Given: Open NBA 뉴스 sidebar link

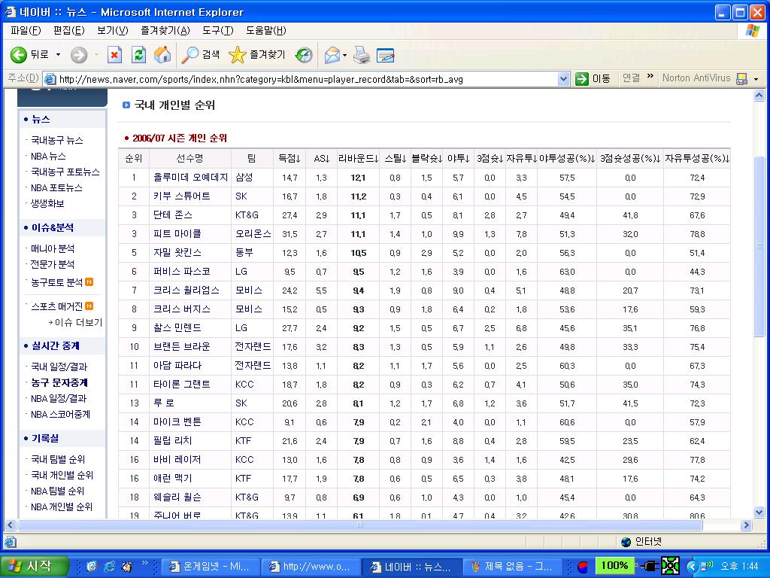Looking at the screenshot, I should (48, 157).
